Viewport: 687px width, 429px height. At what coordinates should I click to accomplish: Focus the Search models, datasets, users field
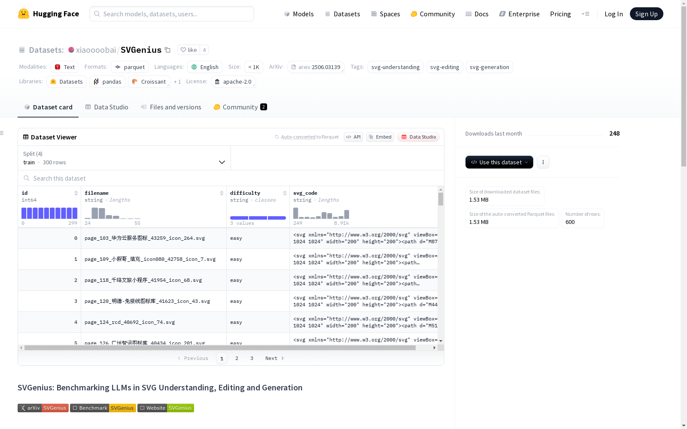click(x=172, y=14)
